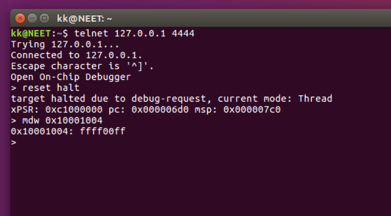Click the memory value ffff00ff
This screenshot has height=216, width=391.
click(102, 131)
